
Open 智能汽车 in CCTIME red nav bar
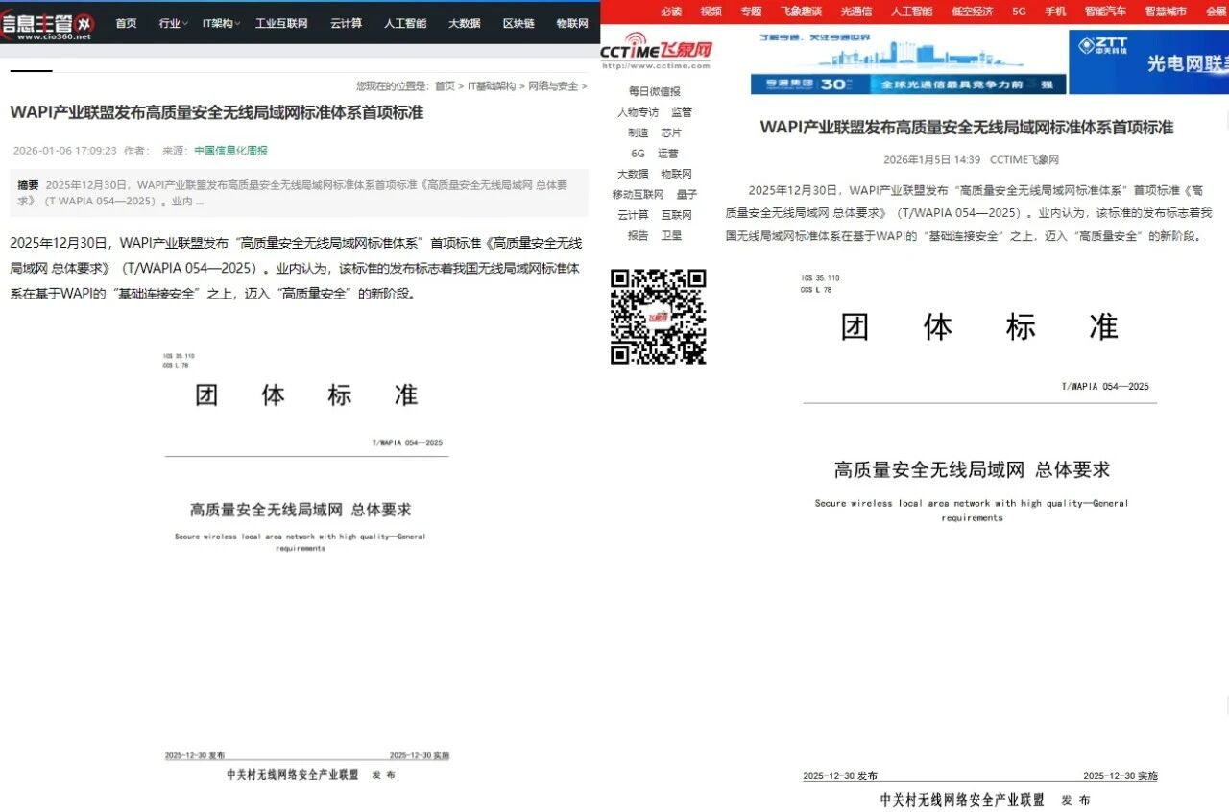(x=1105, y=12)
